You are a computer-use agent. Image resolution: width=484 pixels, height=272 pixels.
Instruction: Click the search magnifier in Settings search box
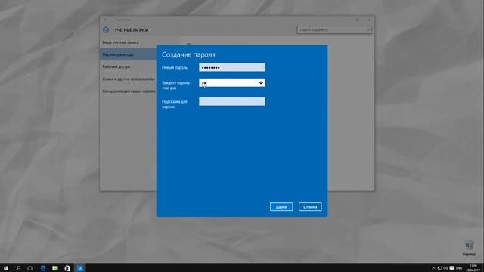(x=368, y=30)
